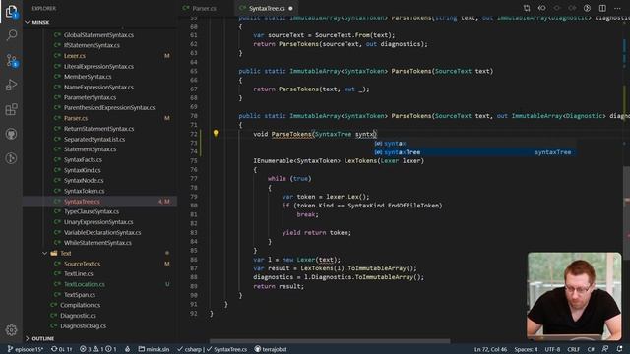The height and width of the screenshot is (354, 630).
Task: Open ParameterSyntax.cs file
Action: point(90,97)
